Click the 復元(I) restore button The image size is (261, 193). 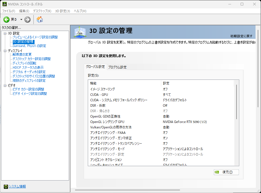pos(226,172)
